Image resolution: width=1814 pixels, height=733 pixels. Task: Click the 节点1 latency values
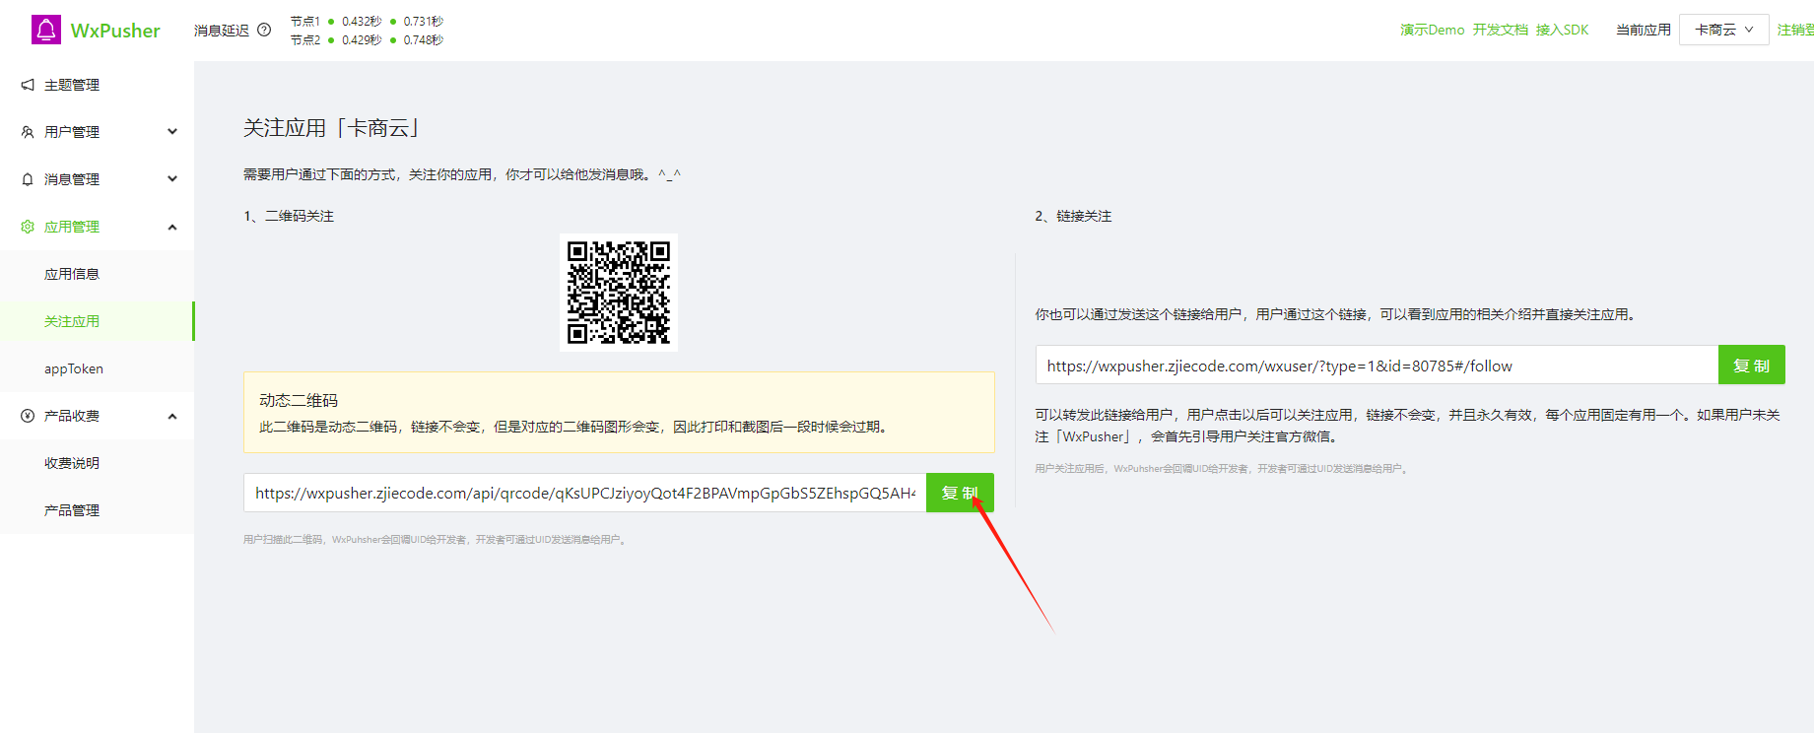(367, 21)
